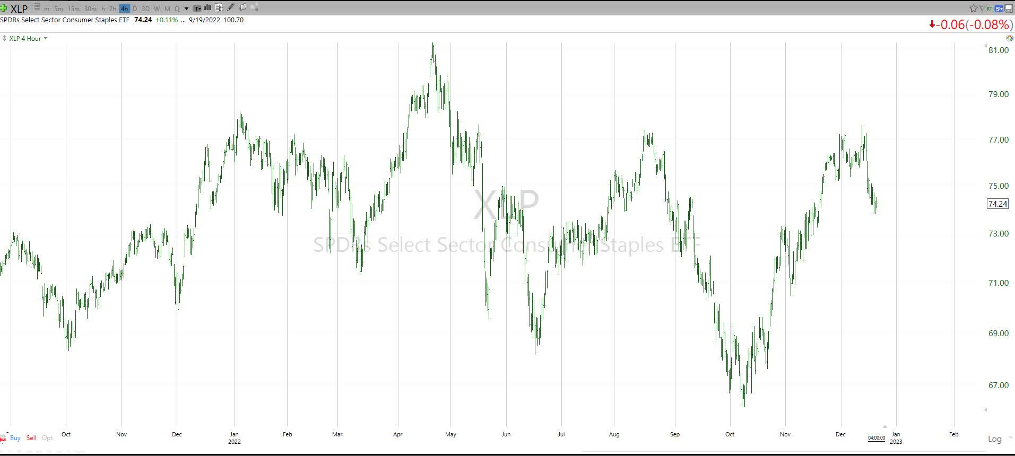Click the star favorite icon

pyautogui.click(x=974, y=8)
